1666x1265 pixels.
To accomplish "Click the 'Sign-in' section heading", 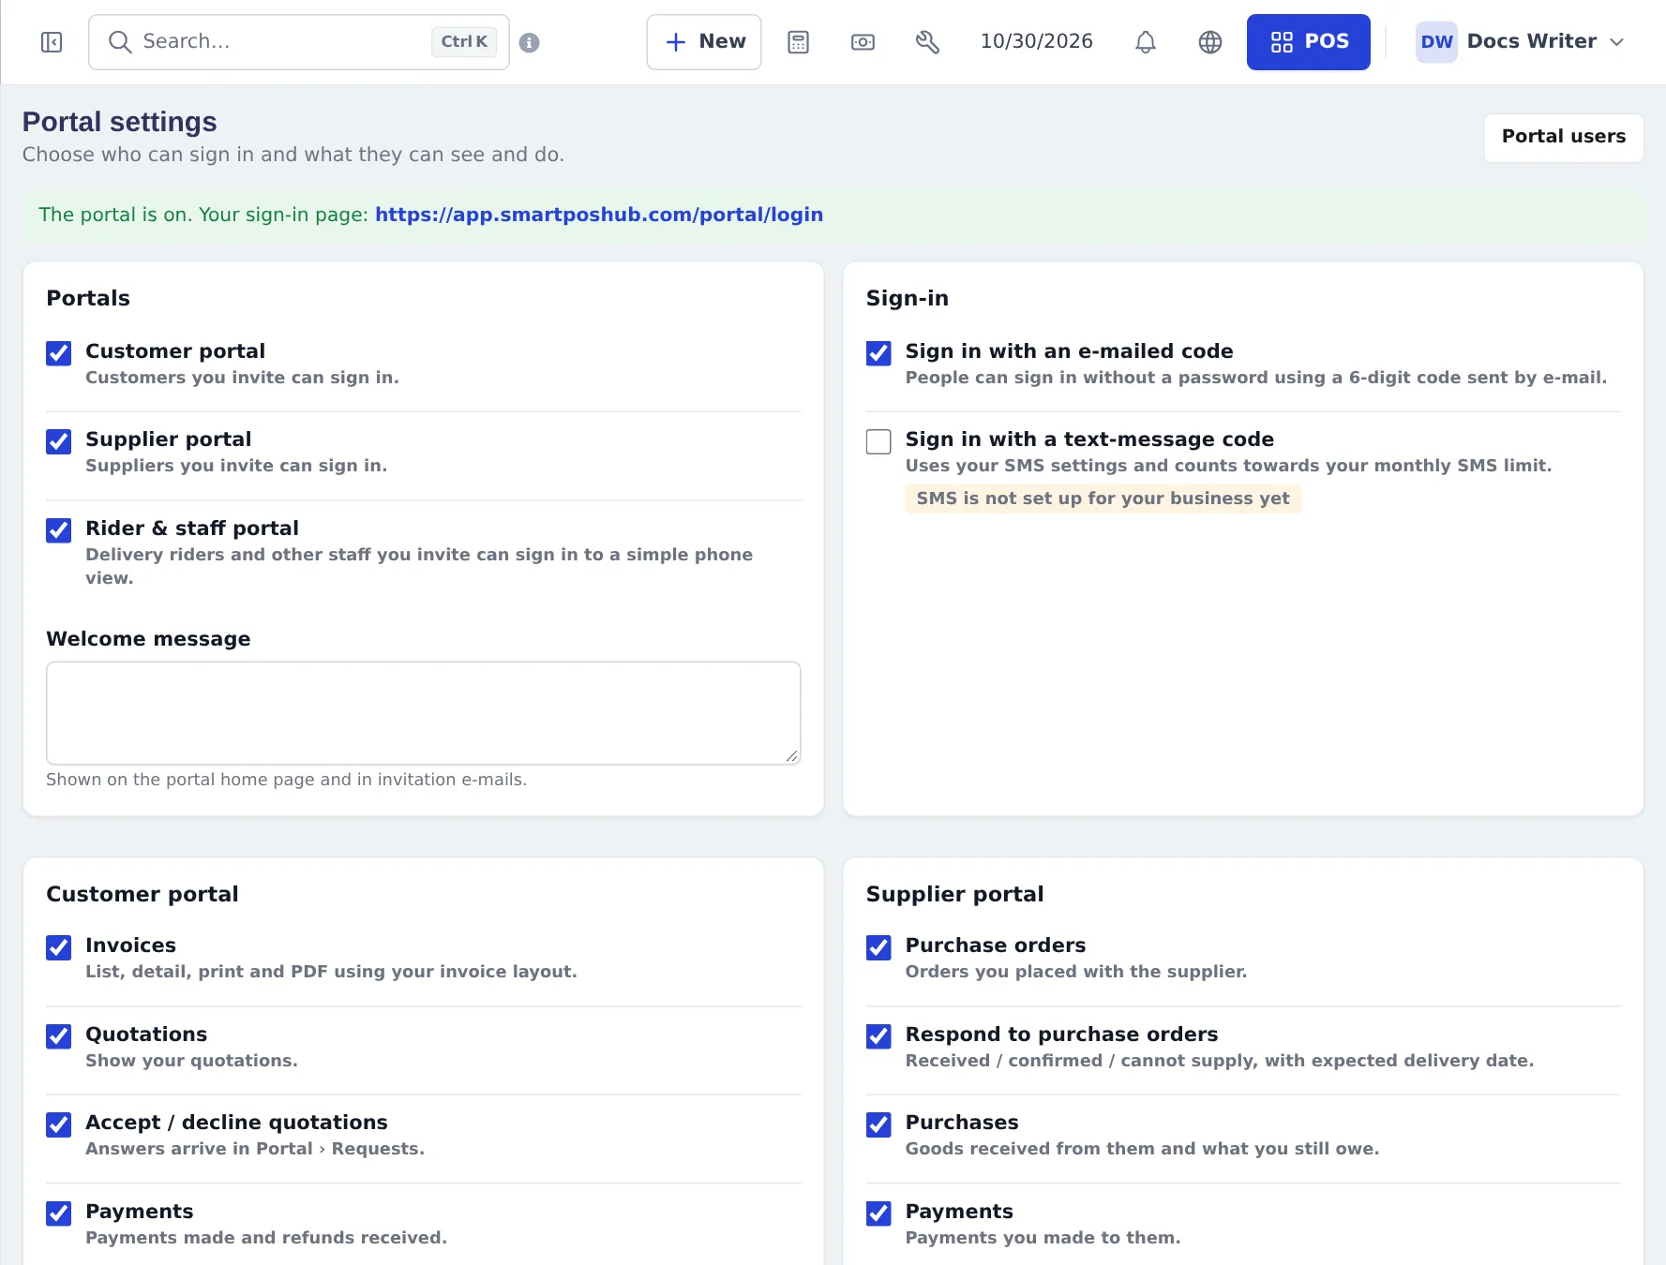I will pyautogui.click(x=907, y=298).
